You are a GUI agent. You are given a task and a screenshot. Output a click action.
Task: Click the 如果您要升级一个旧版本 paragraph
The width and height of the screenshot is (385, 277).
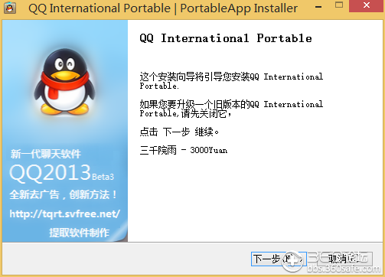pyautogui.click(x=231, y=109)
